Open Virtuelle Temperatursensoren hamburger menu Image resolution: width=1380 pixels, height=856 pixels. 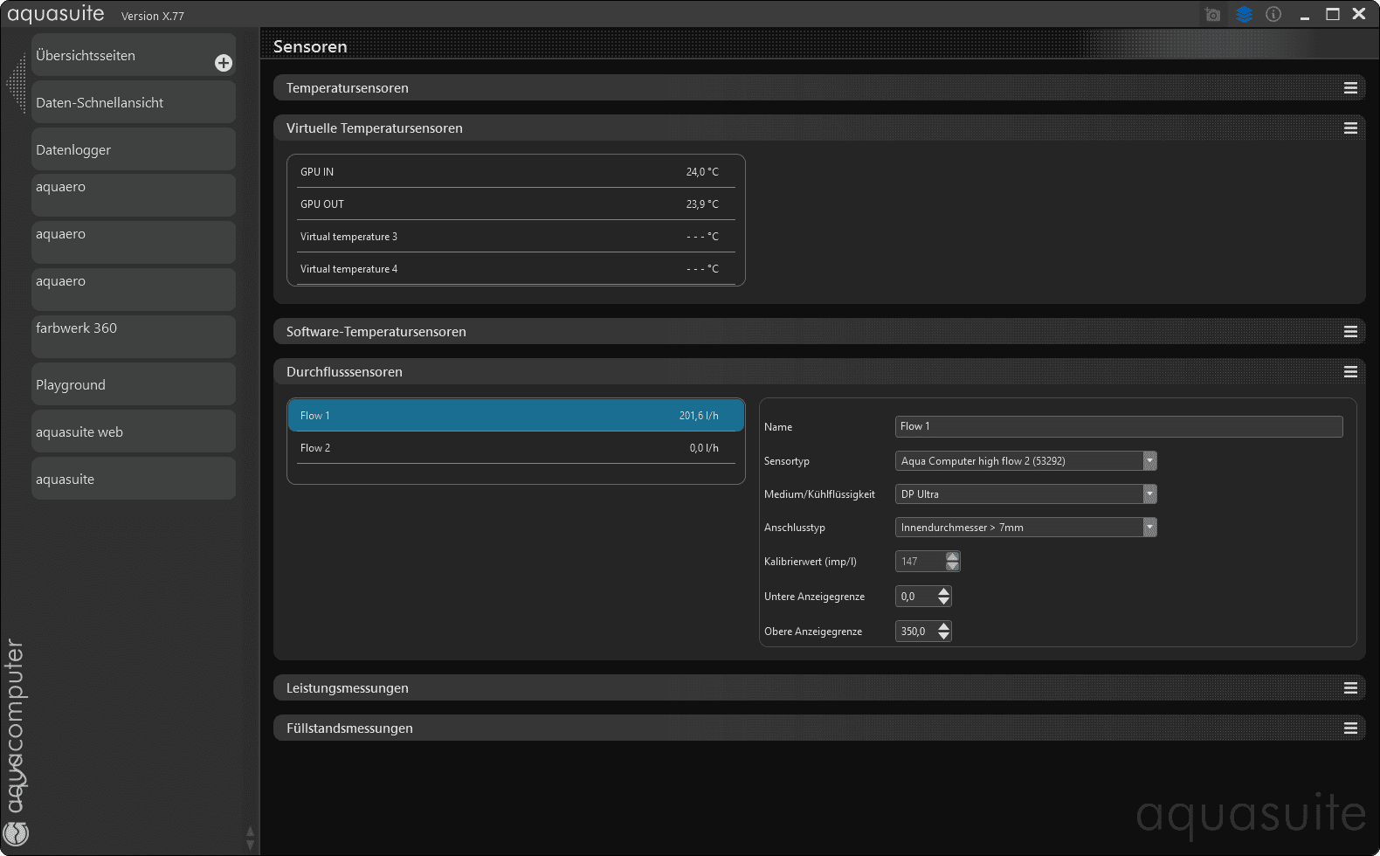point(1350,128)
